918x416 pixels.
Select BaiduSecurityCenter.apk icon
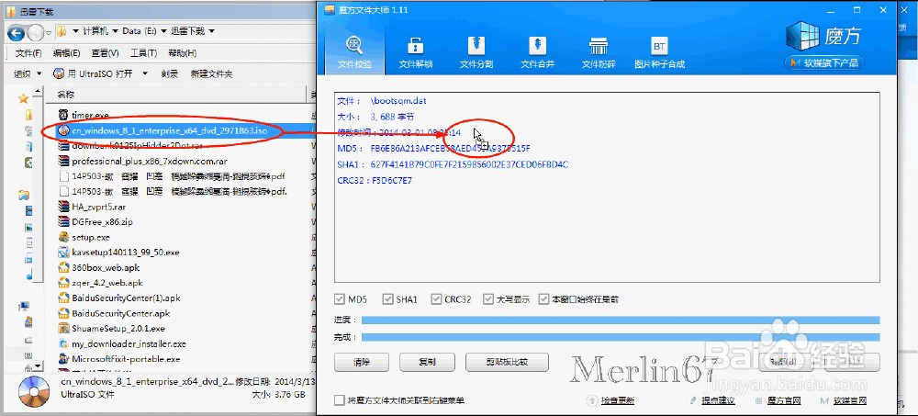[64, 313]
